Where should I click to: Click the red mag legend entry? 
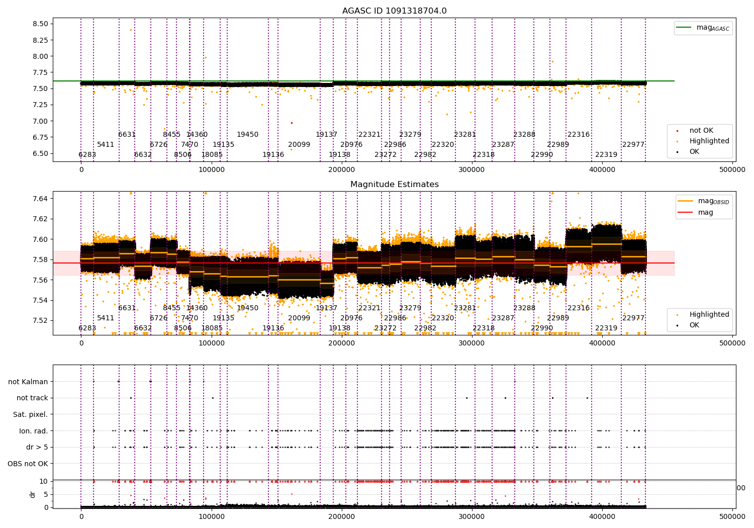pyautogui.click(x=696, y=212)
